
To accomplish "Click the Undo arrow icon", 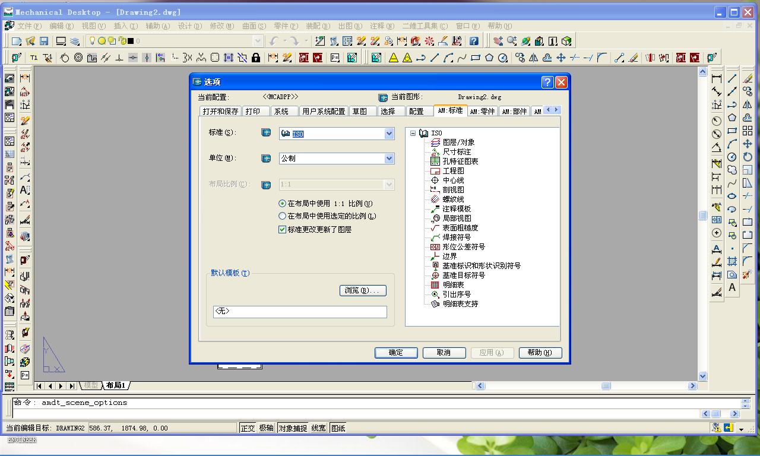I will tap(274, 41).
